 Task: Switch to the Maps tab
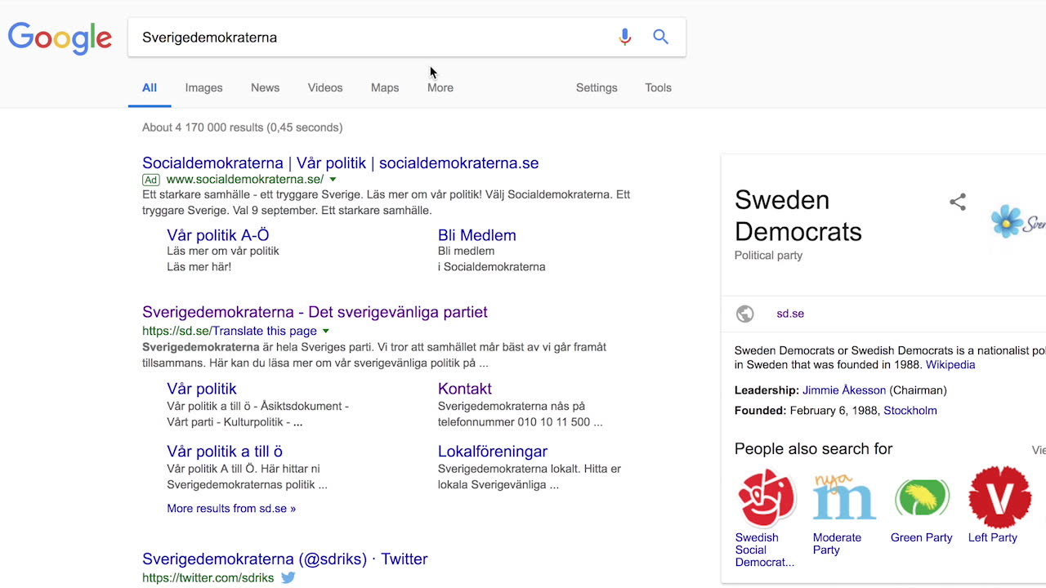384,87
